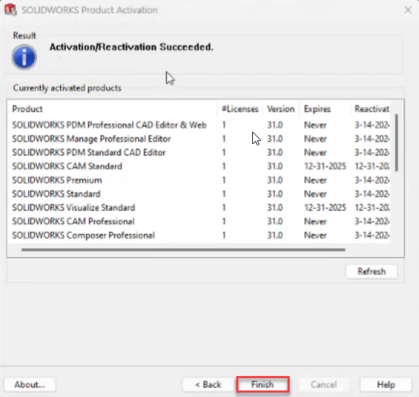This screenshot has width=419, height=397.
Task: Click the grayed Cancel button
Action: pyautogui.click(x=324, y=385)
